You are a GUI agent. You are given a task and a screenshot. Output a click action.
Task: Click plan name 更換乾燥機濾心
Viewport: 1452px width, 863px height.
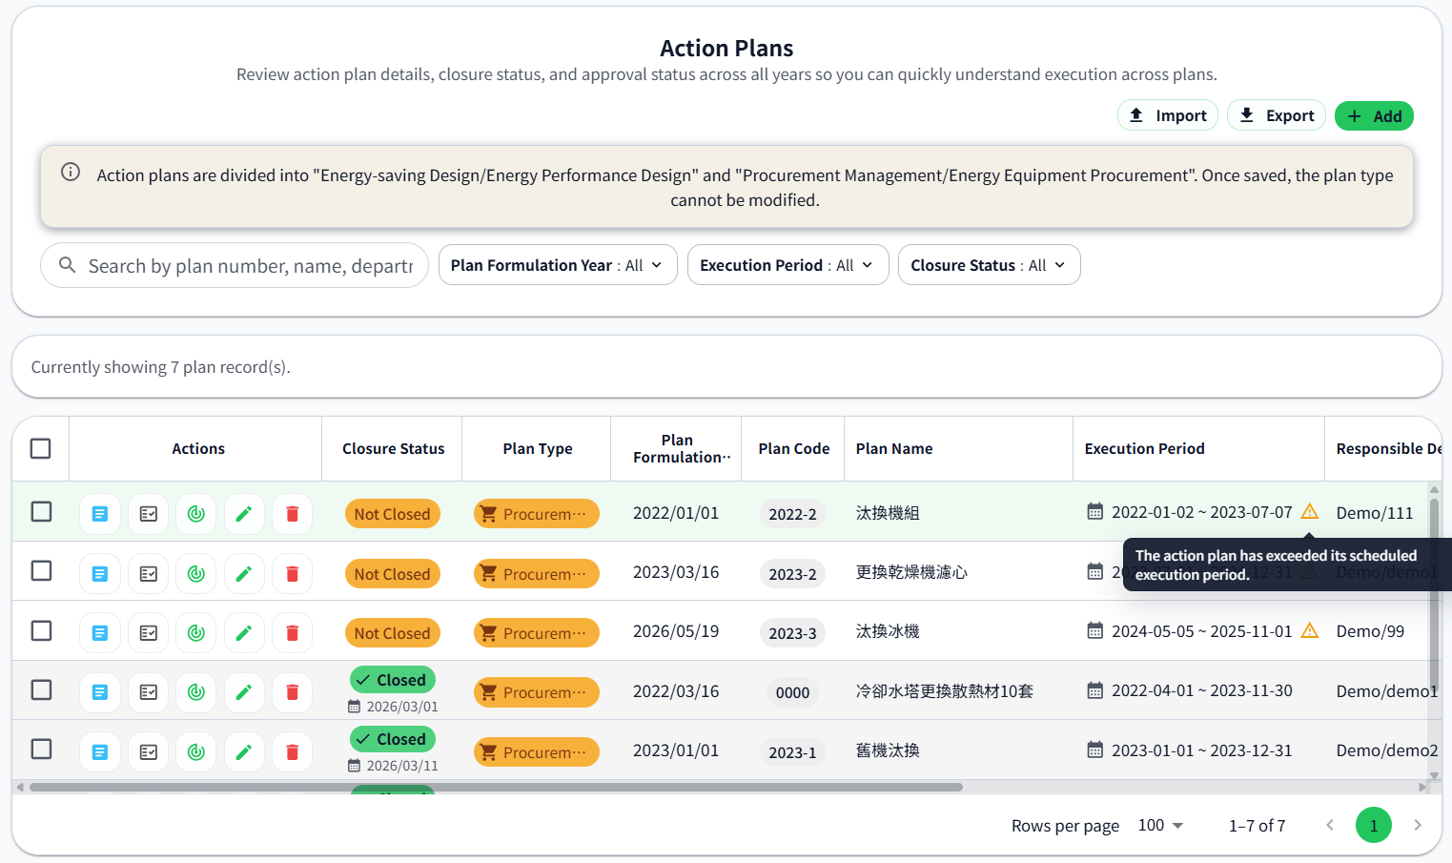click(911, 572)
